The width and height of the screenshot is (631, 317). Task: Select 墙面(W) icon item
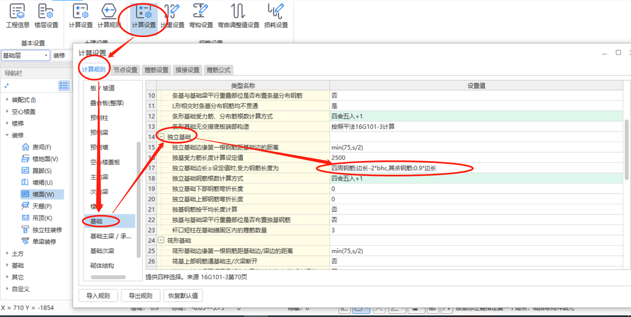click(x=26, y=194)
